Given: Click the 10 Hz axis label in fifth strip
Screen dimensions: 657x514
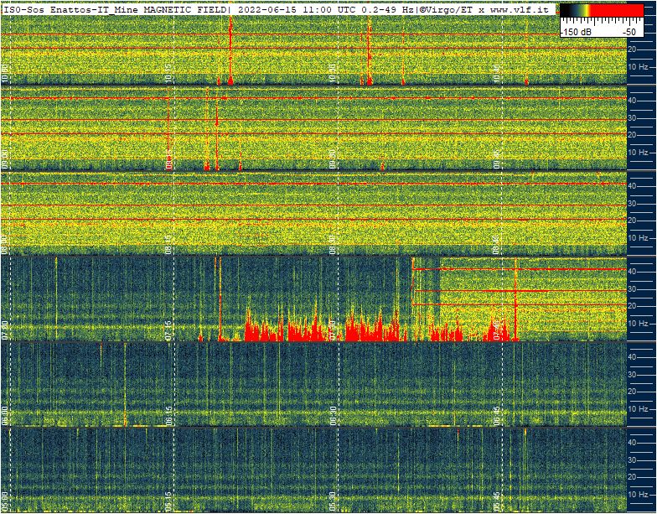Looking at the screenshot, I should point(638,409).
